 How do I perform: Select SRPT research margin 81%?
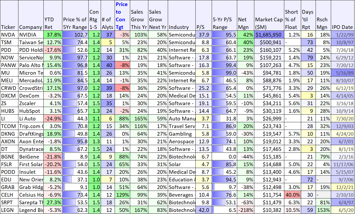pos(323,202)
